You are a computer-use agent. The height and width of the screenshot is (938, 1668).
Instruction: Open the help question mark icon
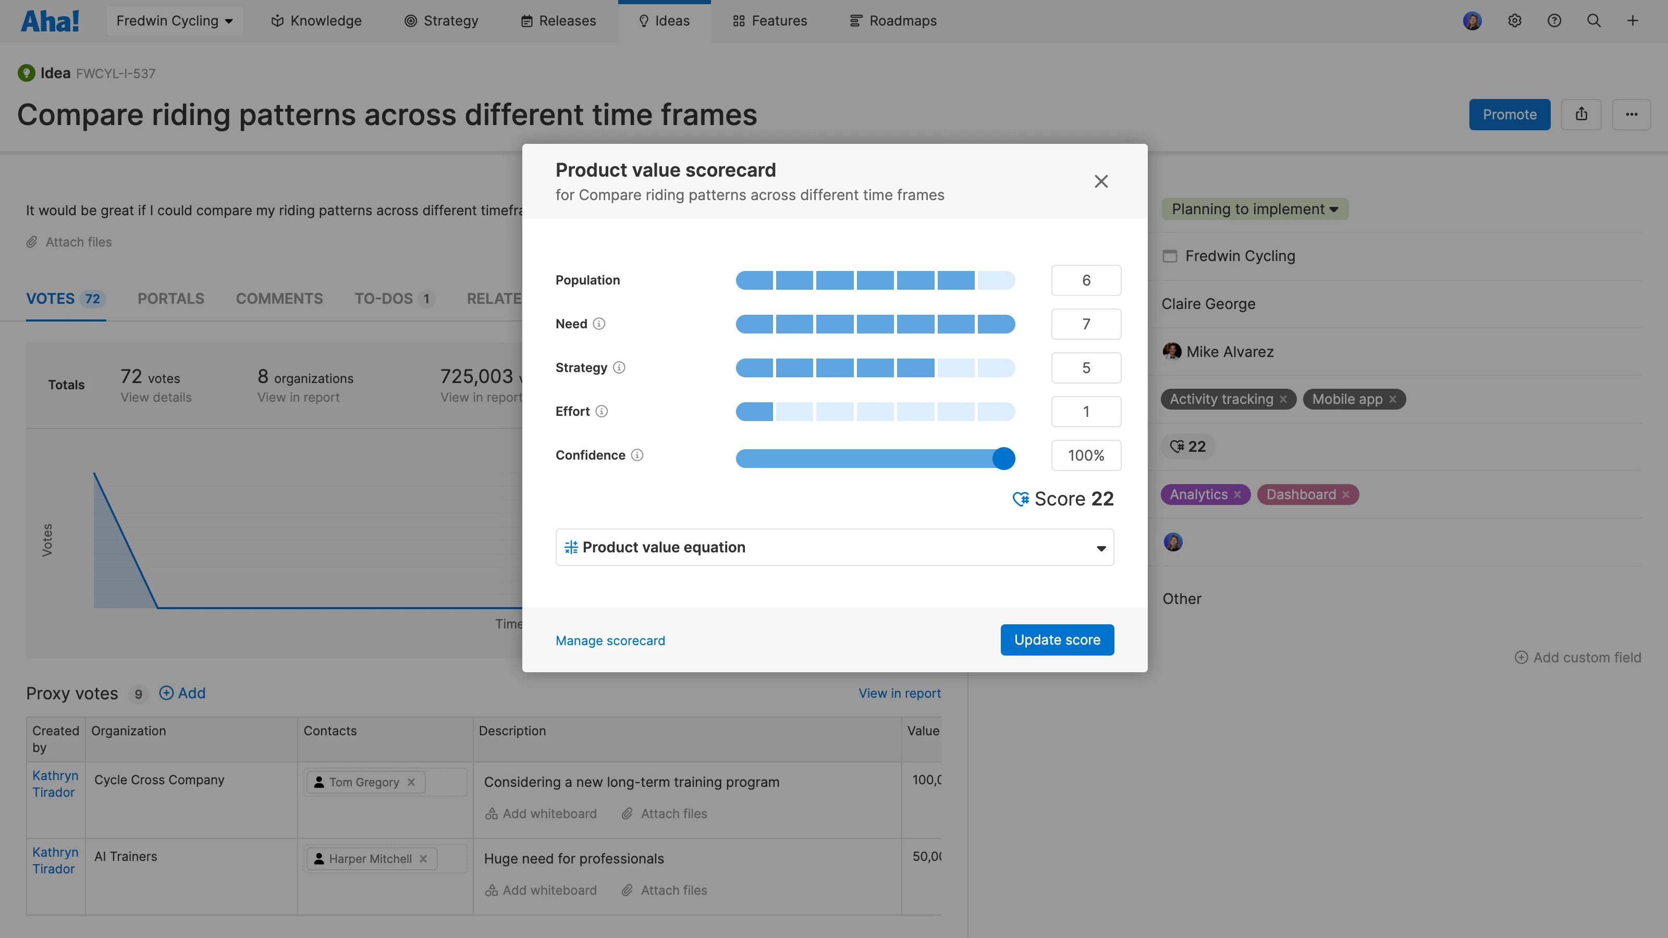tap(1554, 21)
